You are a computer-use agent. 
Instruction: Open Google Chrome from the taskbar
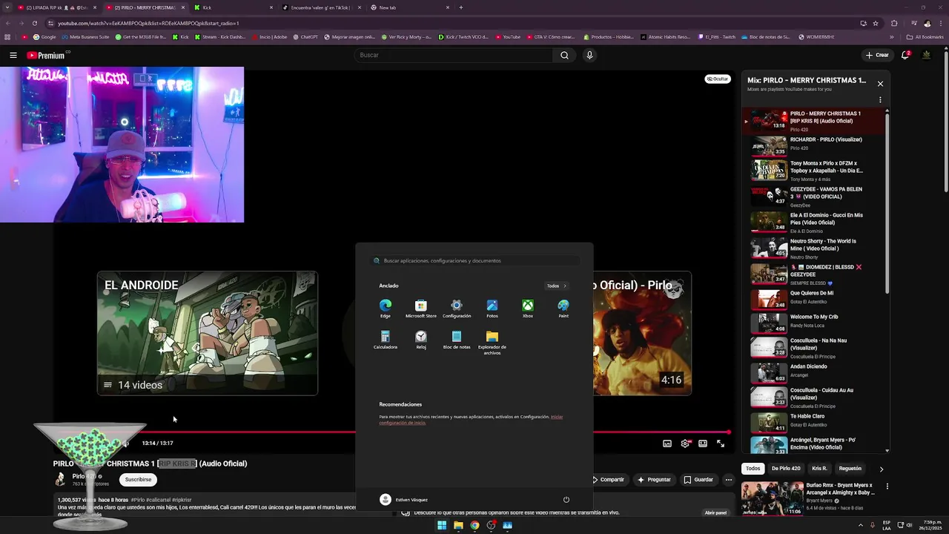pyautogui.click(x=474, y=525)
